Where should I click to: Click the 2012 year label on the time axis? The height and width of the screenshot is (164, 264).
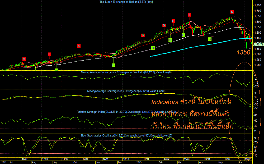click(x=4, y=162)
